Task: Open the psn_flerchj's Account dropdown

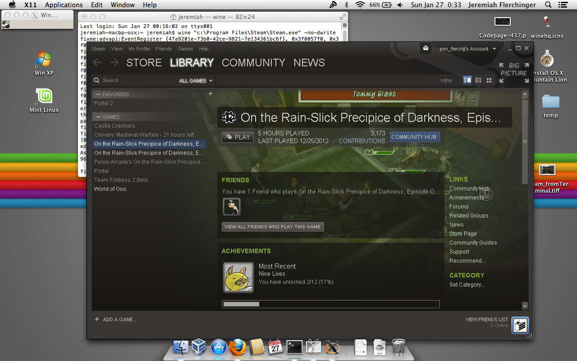Action: [468, 49]
